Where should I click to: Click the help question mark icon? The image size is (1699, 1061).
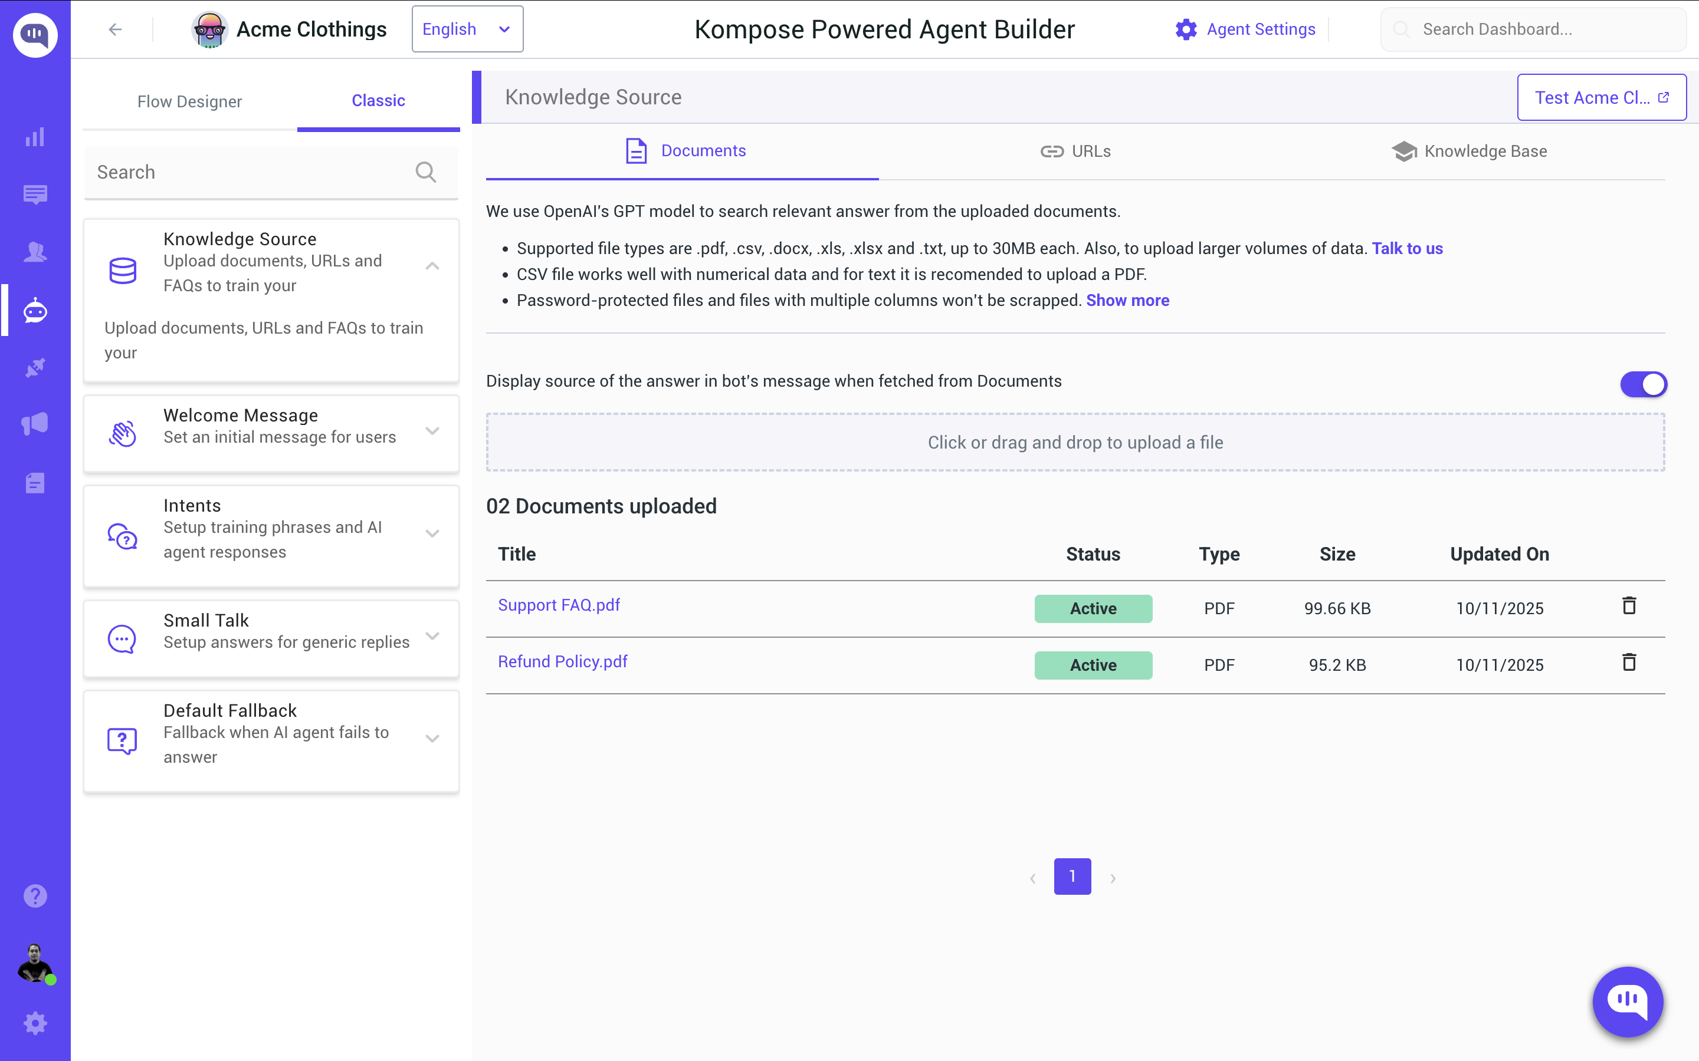pos(35,896)
